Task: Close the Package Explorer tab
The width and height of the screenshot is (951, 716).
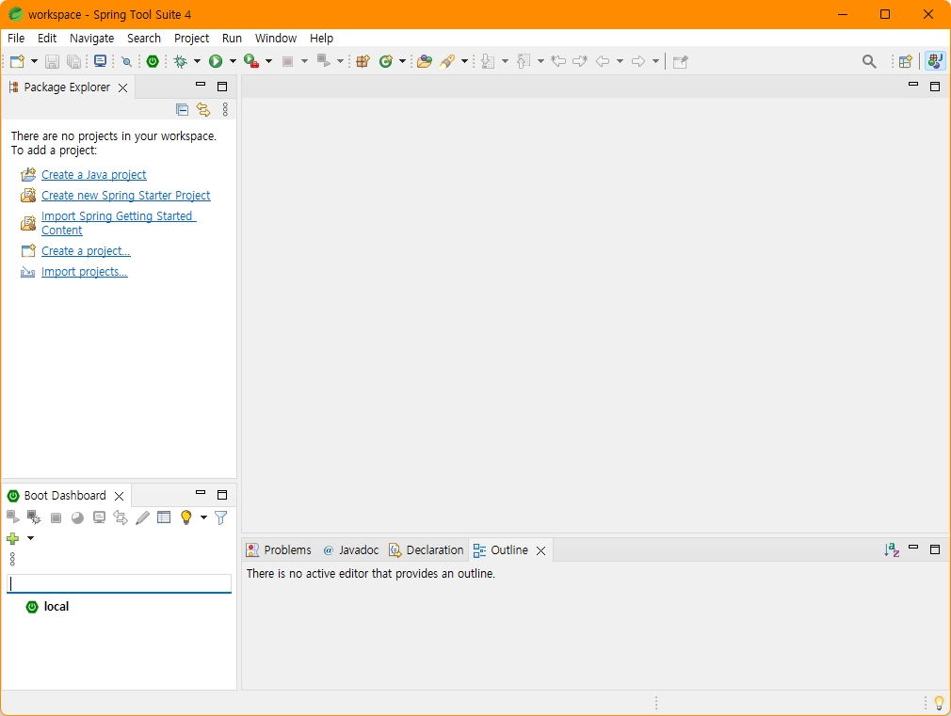Action: tap(122, 88)
